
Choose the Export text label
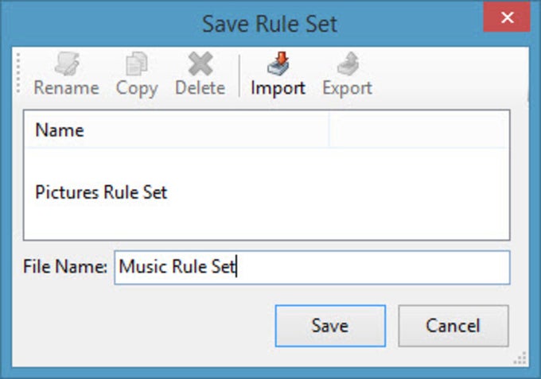[x=347, y=87]
